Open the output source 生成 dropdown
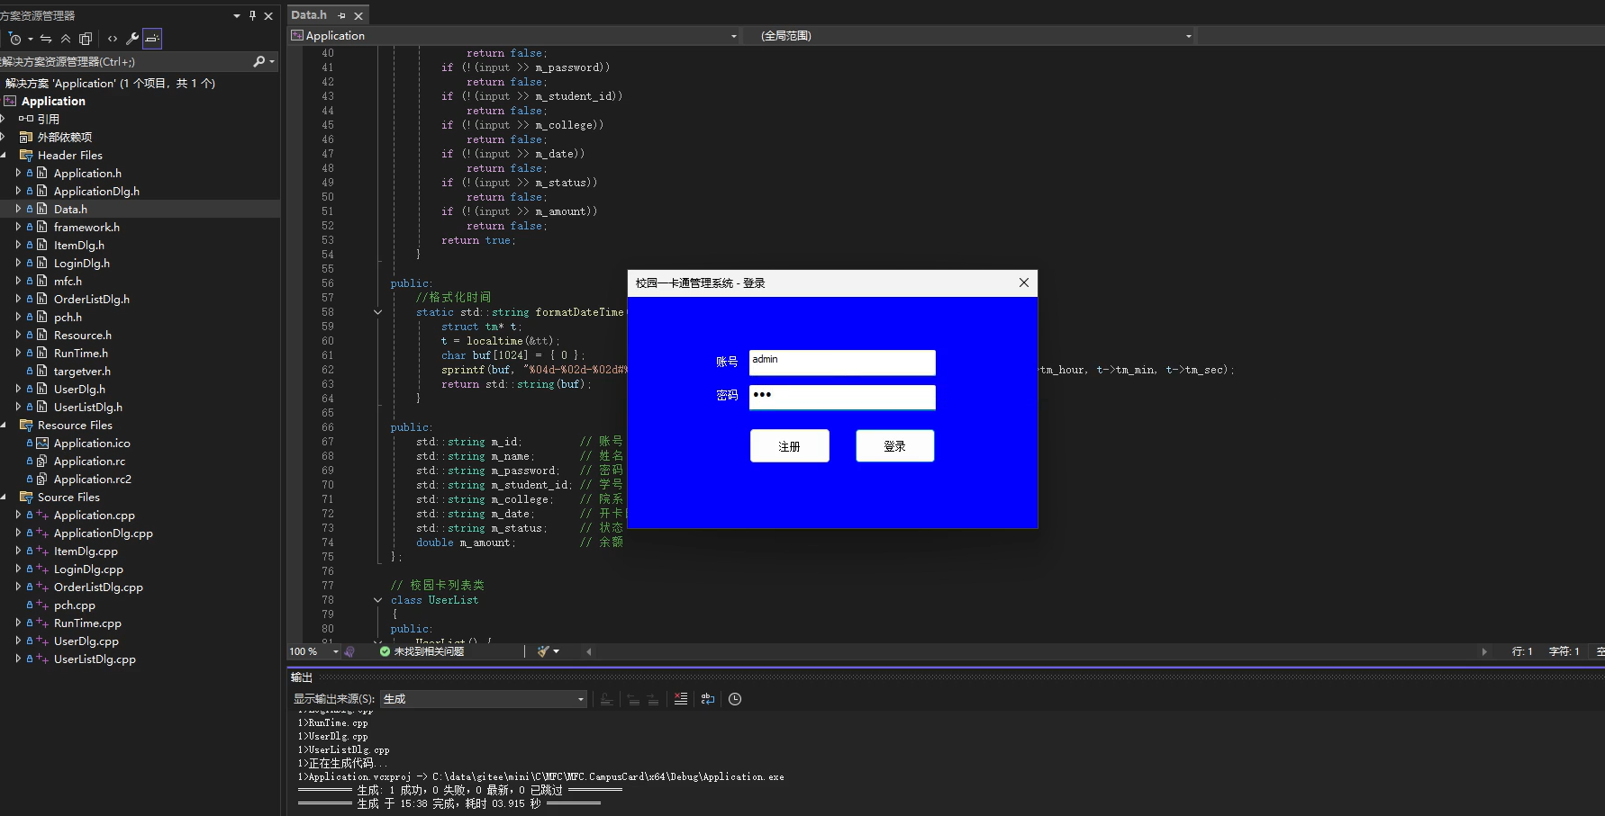This screenshot has width=1605, height=816. (484, 699)
